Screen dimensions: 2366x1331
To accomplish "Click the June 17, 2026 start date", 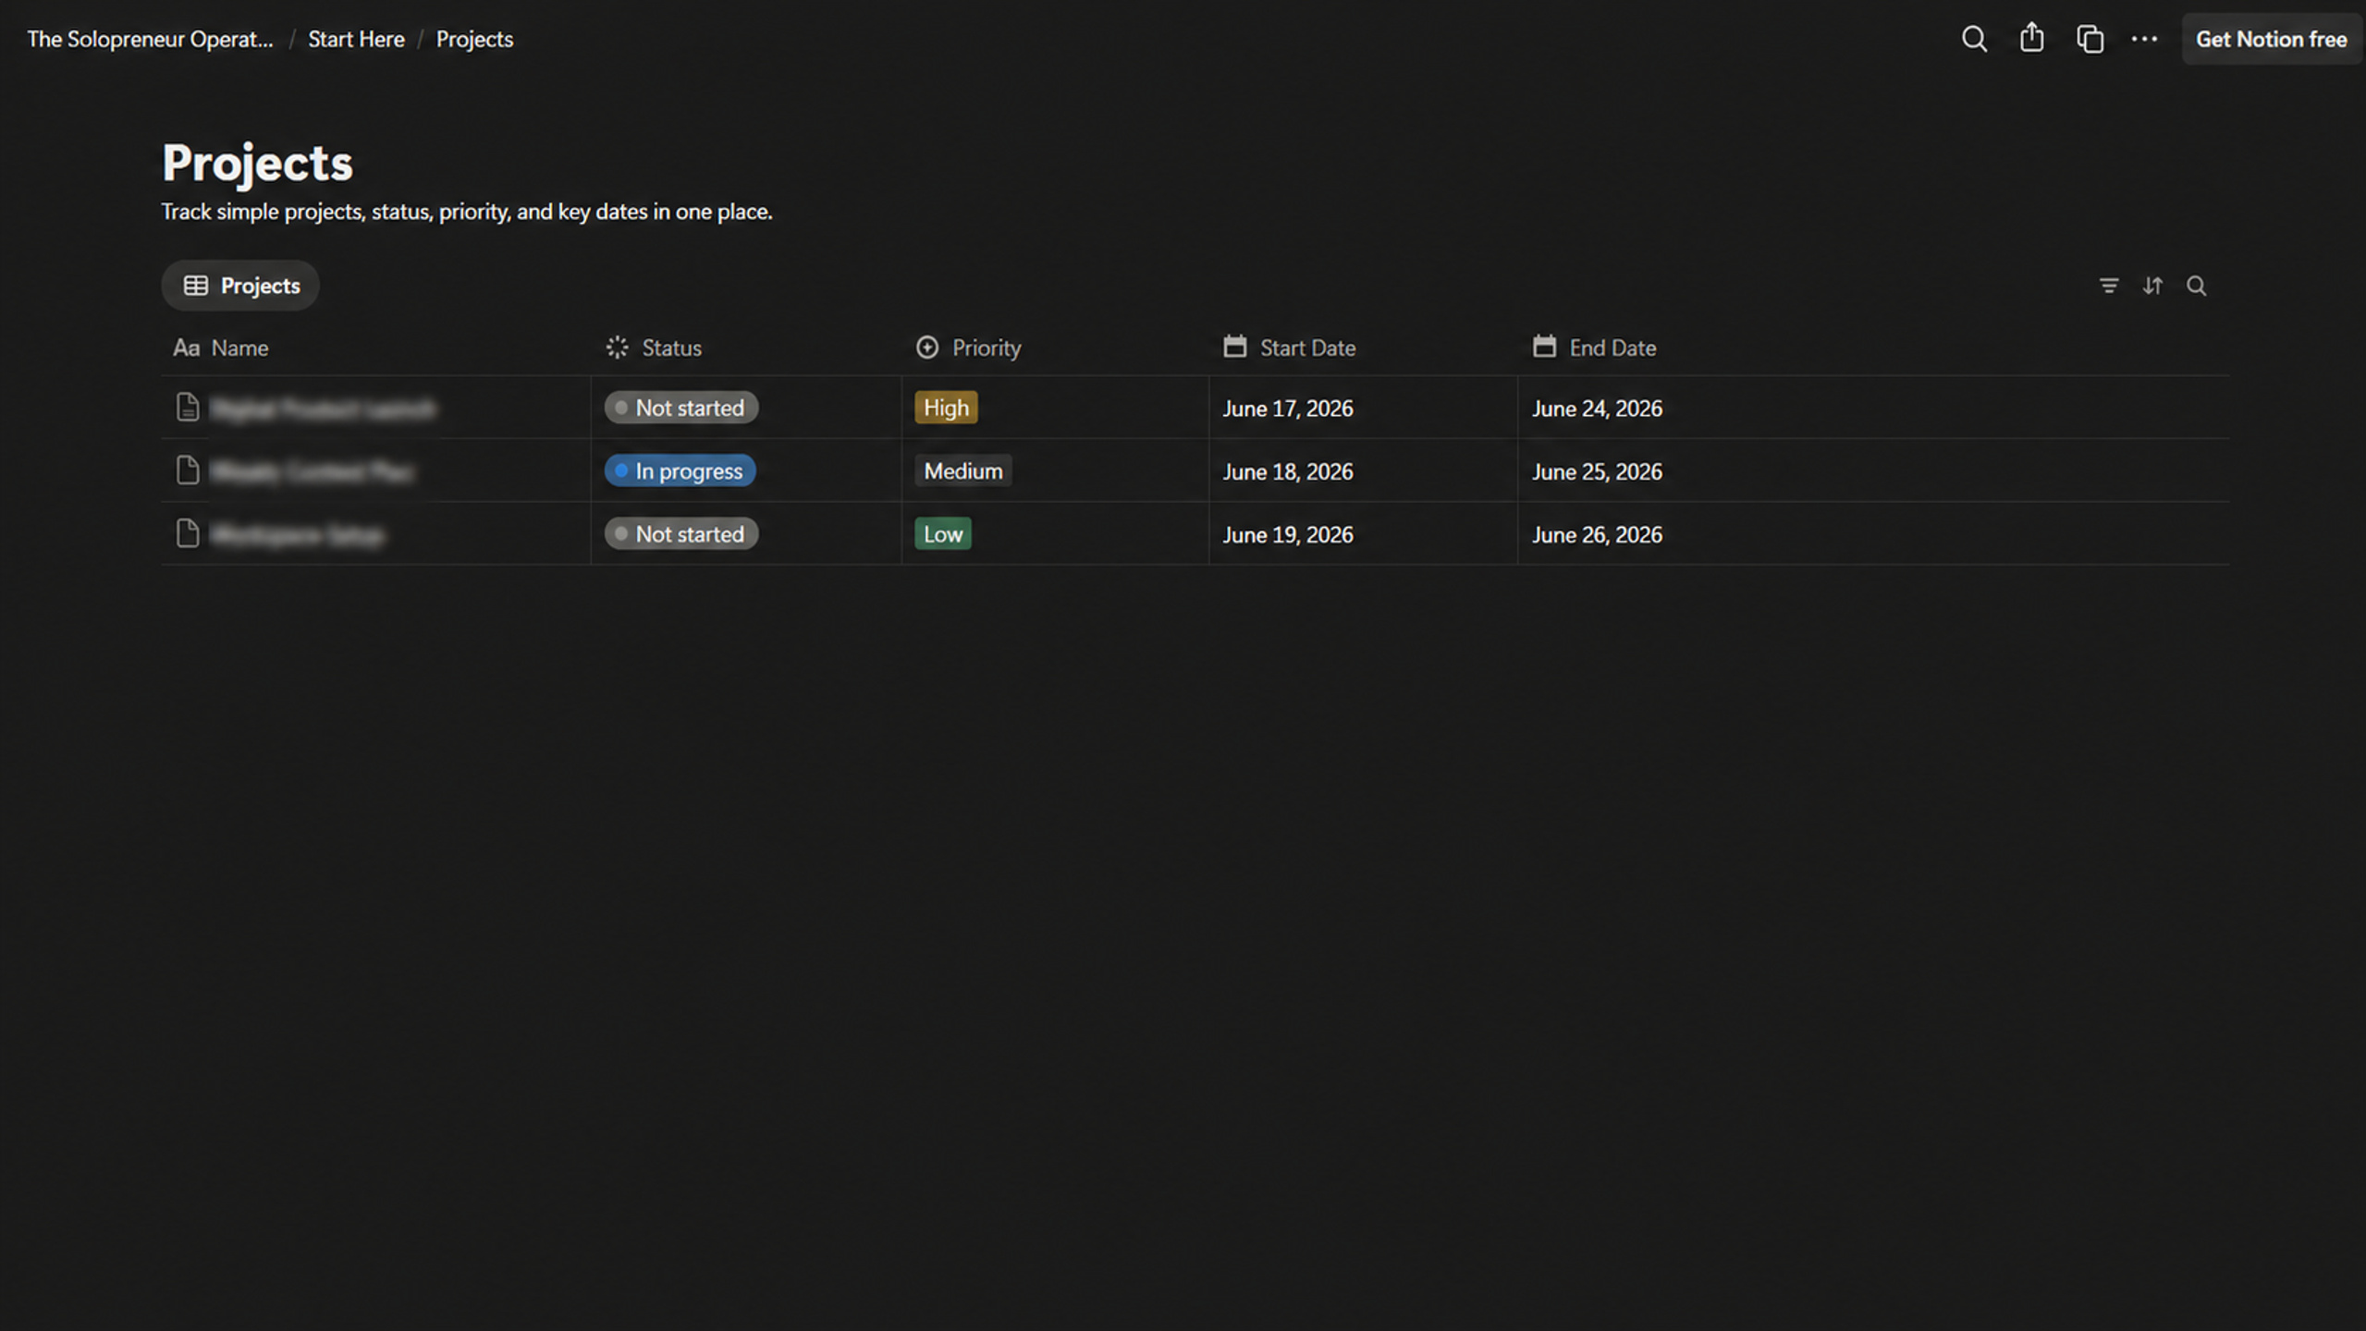I will 1287,409.
